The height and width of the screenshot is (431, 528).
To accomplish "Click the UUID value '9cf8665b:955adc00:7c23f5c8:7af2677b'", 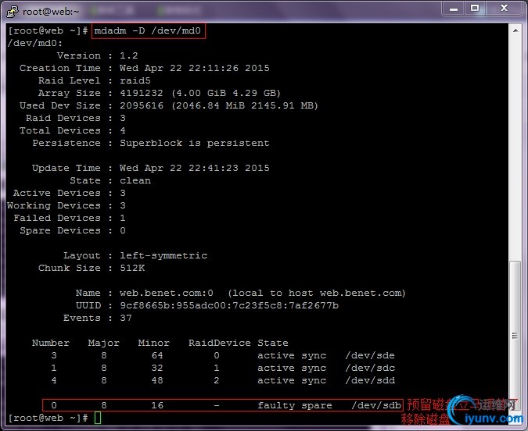I will click(229, 305).
